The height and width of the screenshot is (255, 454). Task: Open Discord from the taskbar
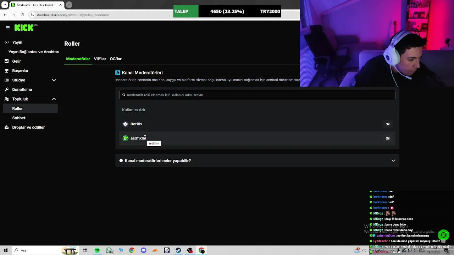(x=143, y=250)
